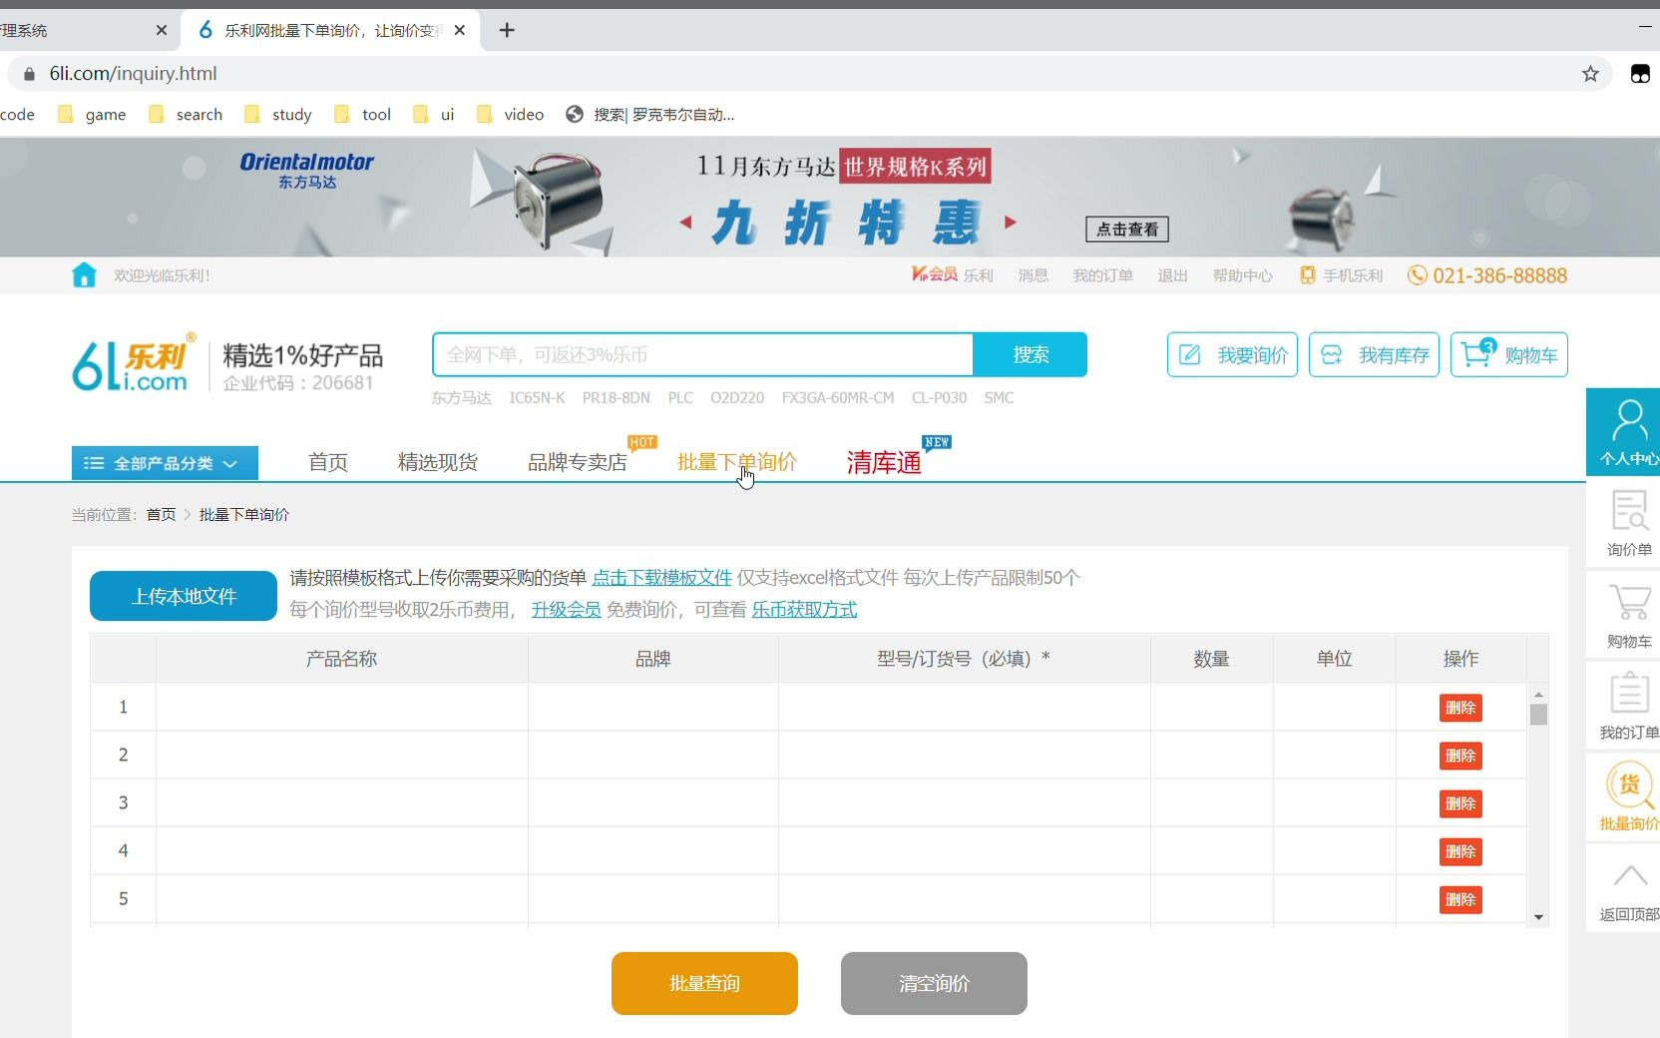Click the site padlock security icon
The width and height of the screenshot is (1660, 1038).
(x=29, y=74)
